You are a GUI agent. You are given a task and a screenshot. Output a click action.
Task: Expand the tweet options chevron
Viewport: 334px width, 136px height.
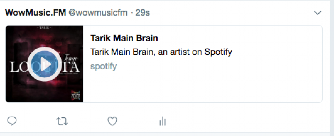point(318,13)
